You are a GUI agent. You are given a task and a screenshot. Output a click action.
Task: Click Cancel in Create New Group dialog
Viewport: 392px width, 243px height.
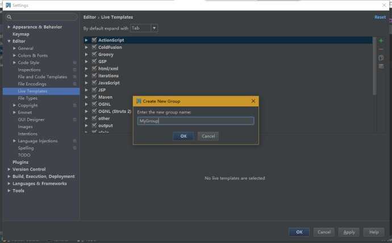click(x=208, y=136)
